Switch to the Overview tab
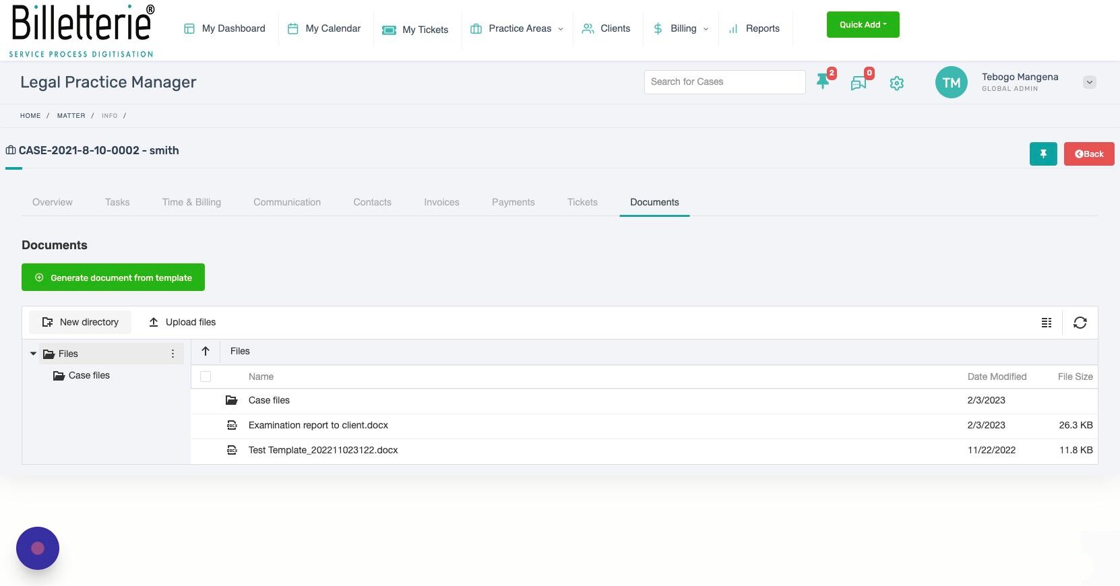The image size is (1120, 586). [53, 202]
